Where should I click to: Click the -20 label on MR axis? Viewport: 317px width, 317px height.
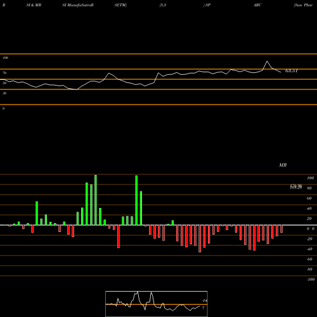click(x=309, y=239)
